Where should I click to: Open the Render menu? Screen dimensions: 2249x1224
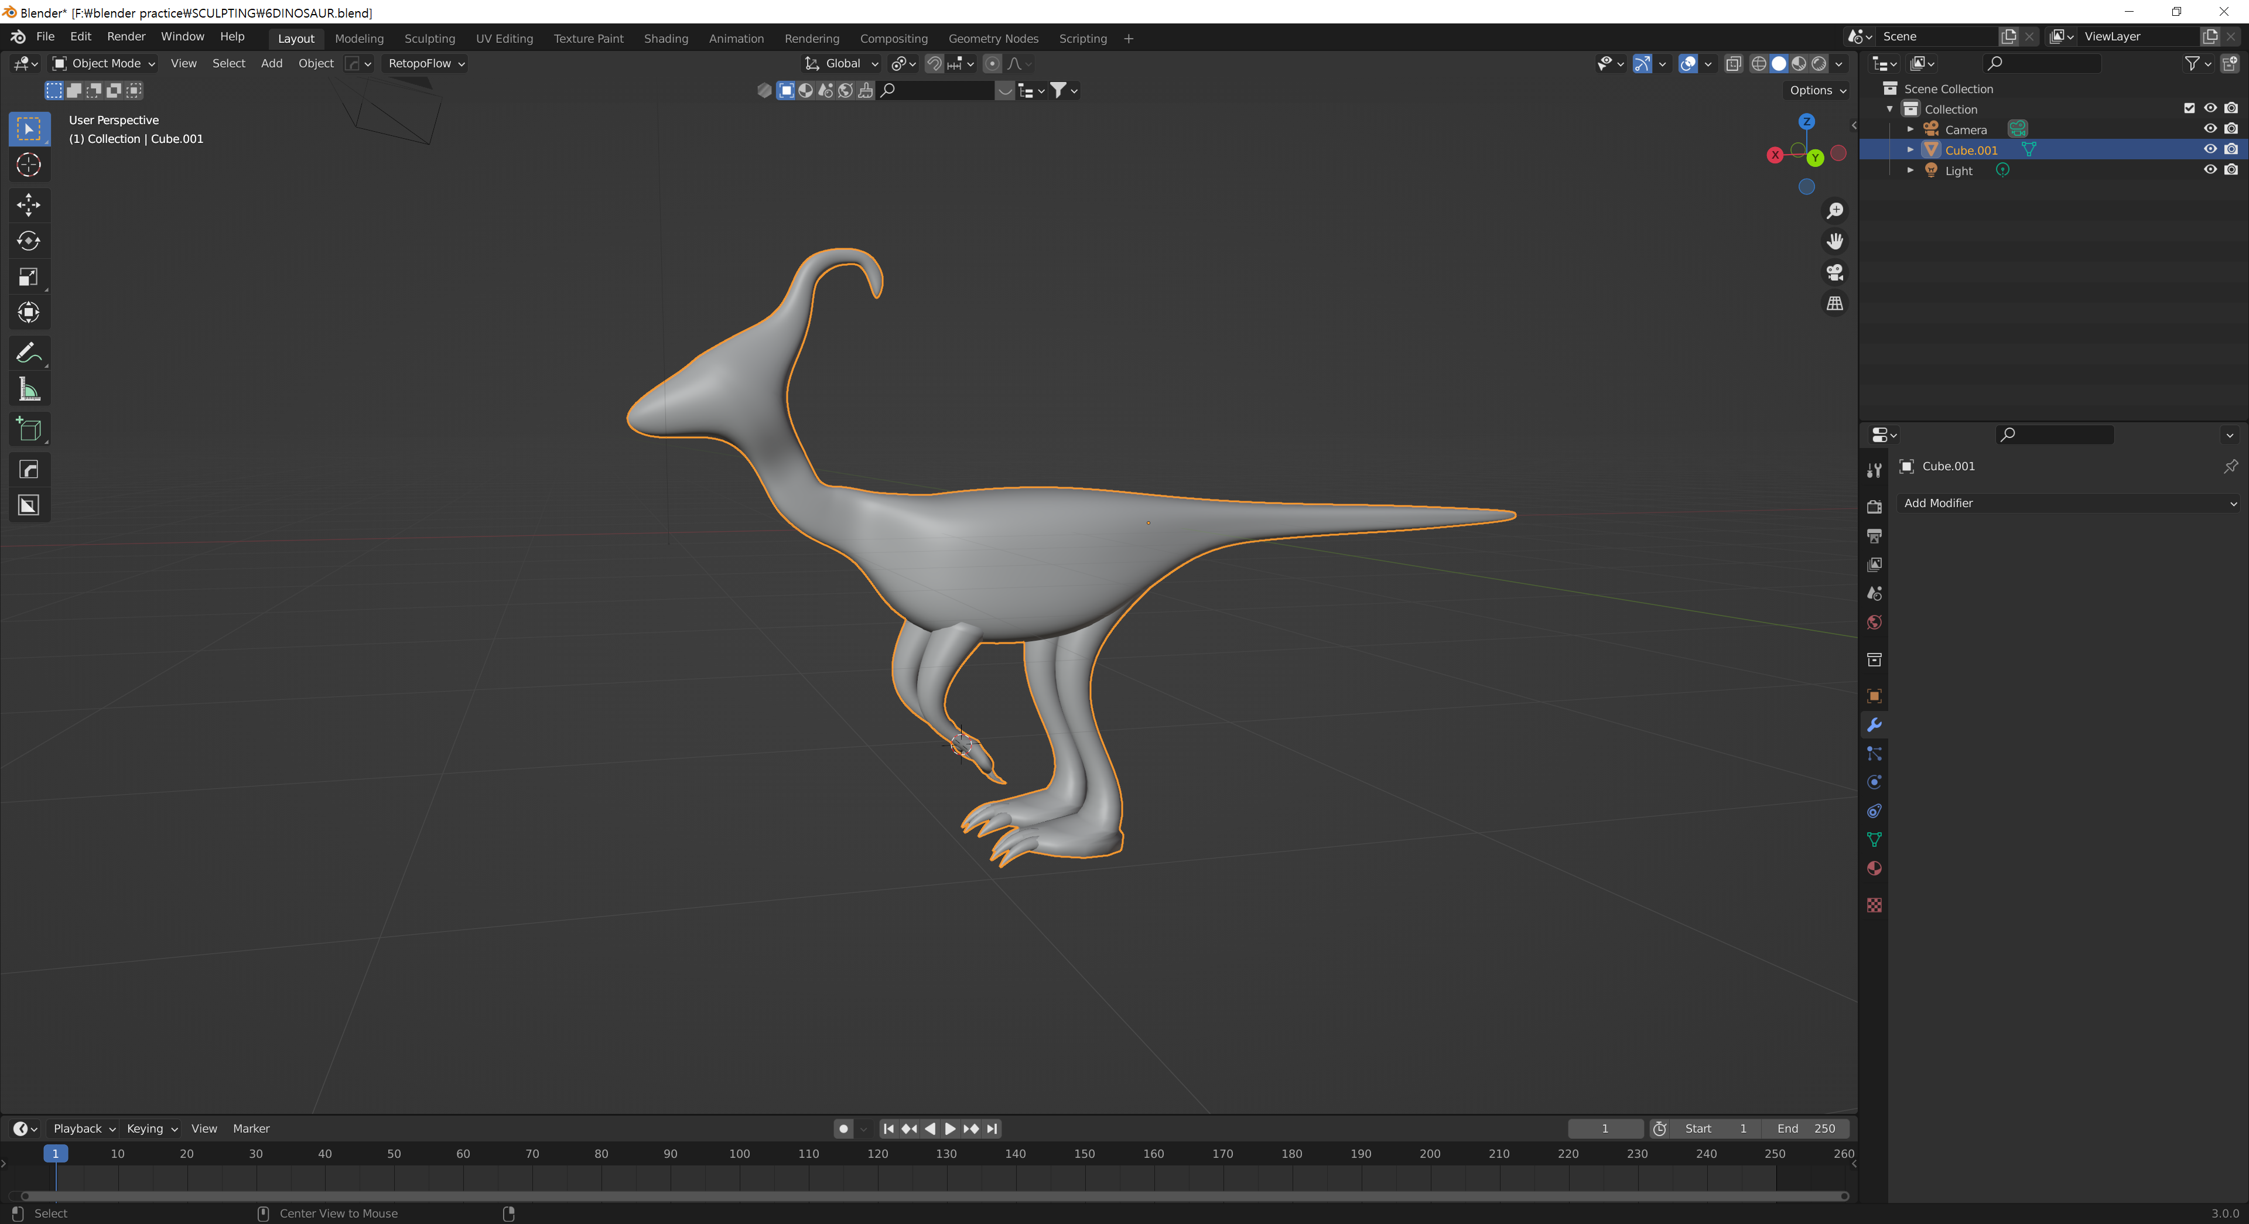[126, 37]
